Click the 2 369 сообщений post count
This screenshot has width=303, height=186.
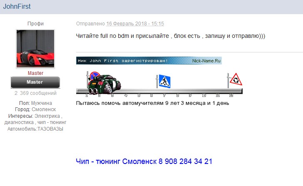pyautogui.click(x=35, y=93)
